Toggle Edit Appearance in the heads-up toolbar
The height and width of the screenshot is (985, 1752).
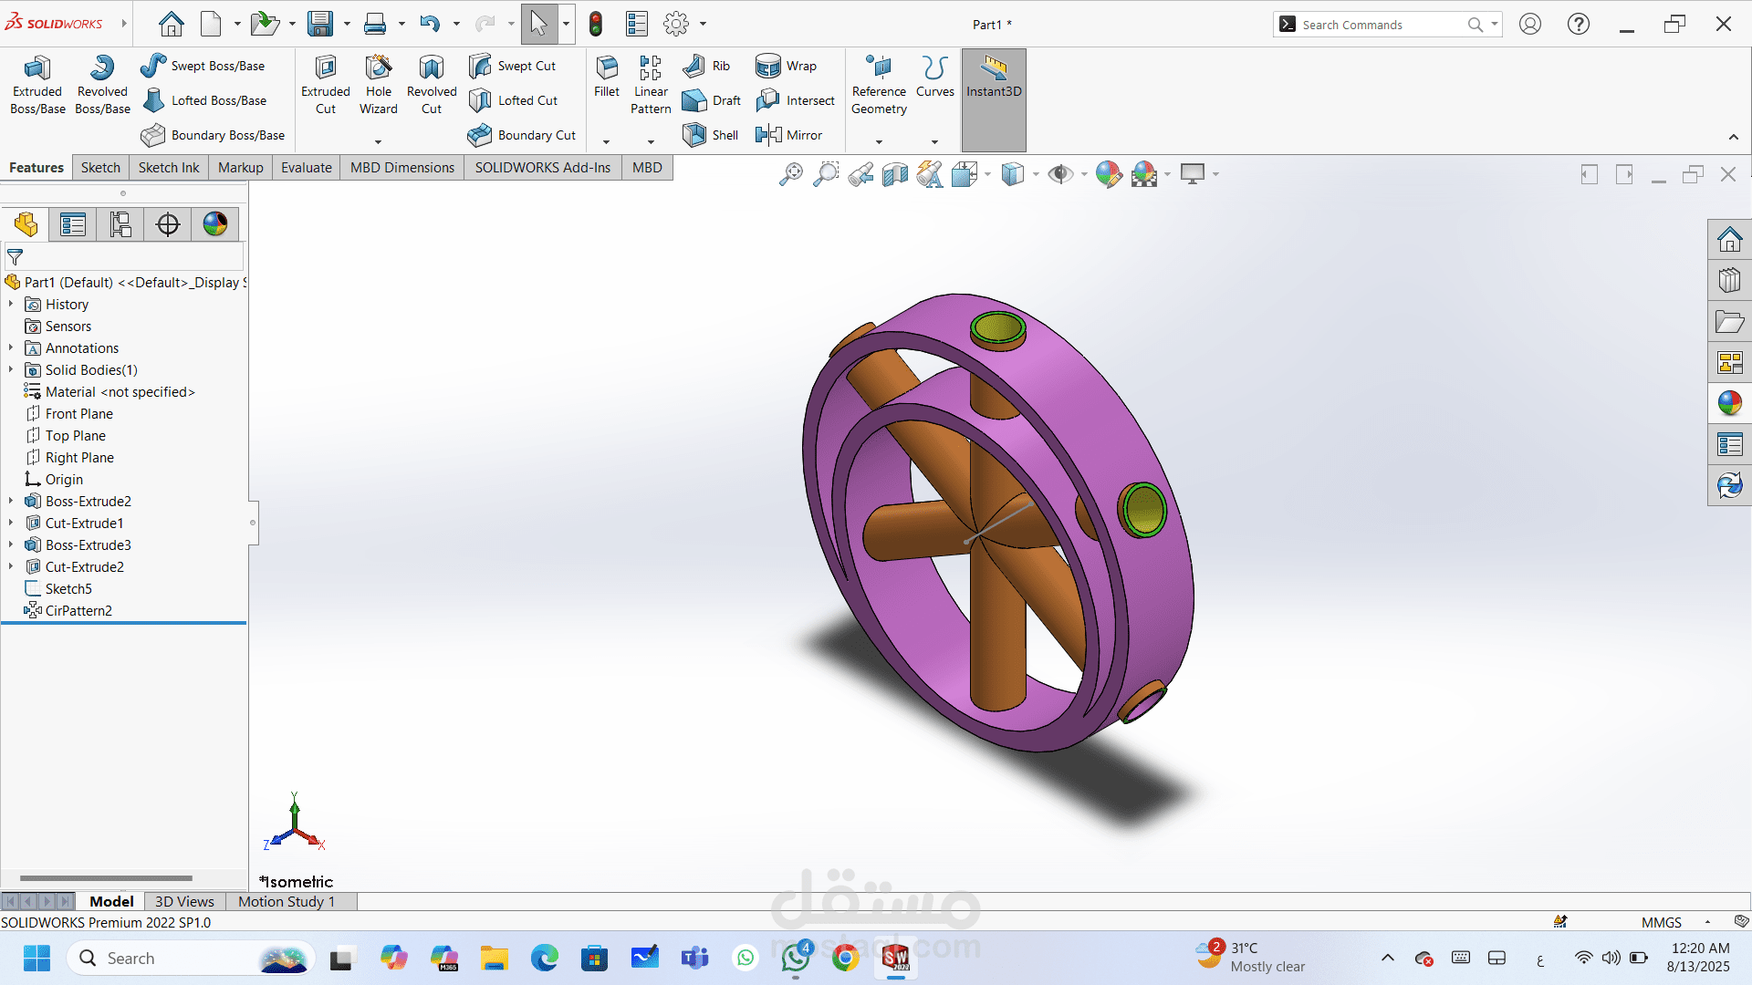[1108, 173]
